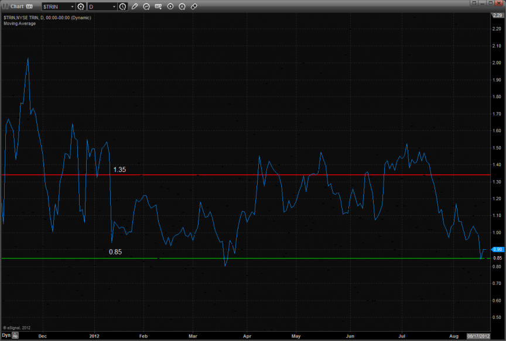
Task: Click the red 1.35 horizontal line
Action: click(x=293, y=174)
